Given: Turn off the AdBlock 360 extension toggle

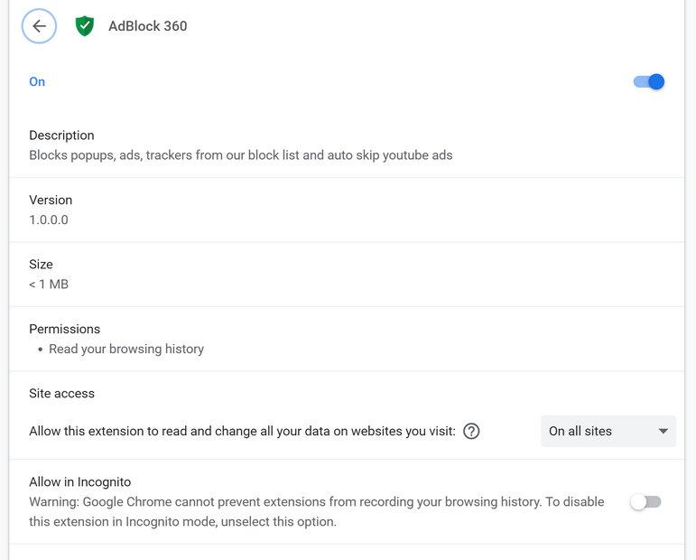Looking at the screenshot, I should pyautogui.click(x=649, y=82).
